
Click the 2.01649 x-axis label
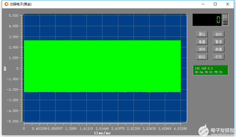[102, 129]
